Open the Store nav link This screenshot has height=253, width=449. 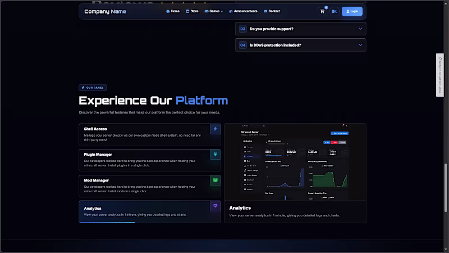[192, 11]
